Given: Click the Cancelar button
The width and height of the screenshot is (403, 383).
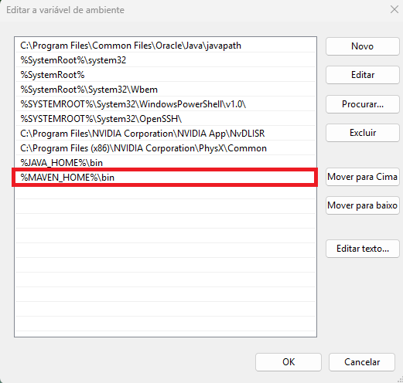Looking at the screenshot, I should (x=362, y=362).
